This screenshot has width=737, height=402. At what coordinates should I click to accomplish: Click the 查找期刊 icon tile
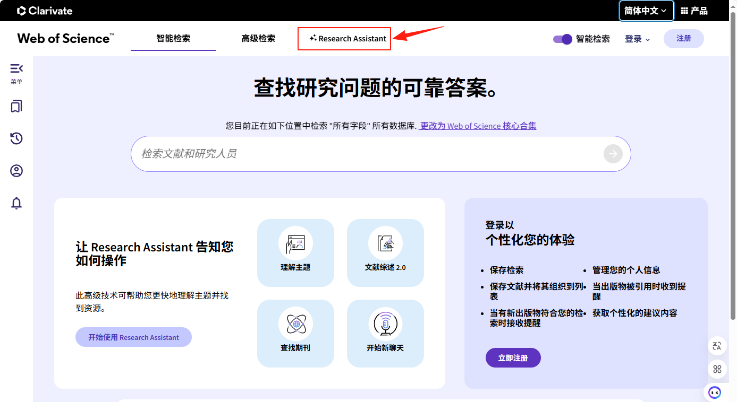tap(295, 333)
